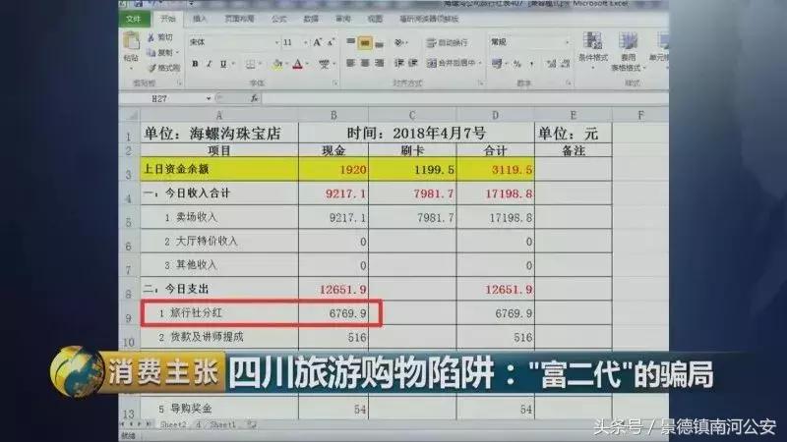The height and width of the screenshot is (442, 787).
Task: Expand the Name Box dropdown arrow
Action: coord(209,99)
